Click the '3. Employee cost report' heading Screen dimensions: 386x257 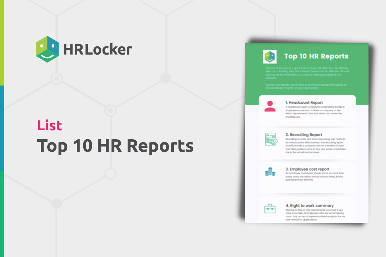pyautogui.click(x=307, y=169)
